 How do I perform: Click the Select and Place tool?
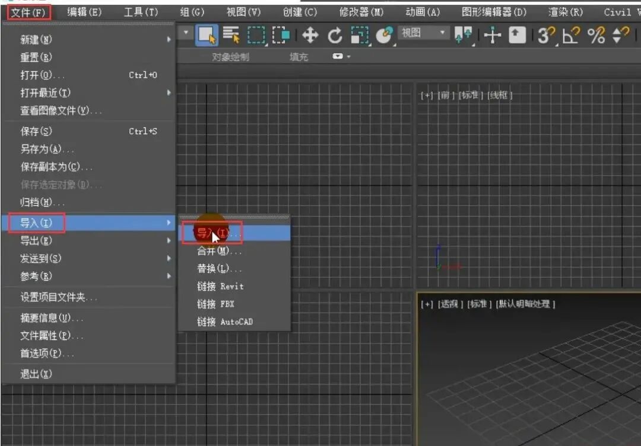(x=384, y=35)
